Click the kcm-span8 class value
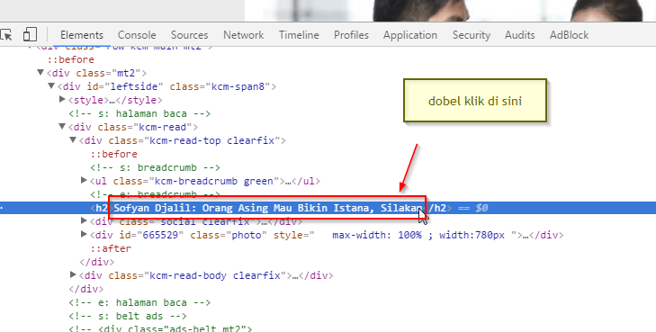 (238, 86)
